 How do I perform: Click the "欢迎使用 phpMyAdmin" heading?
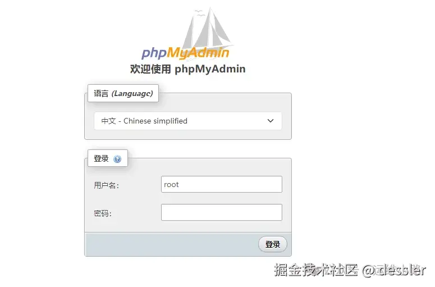188,69
